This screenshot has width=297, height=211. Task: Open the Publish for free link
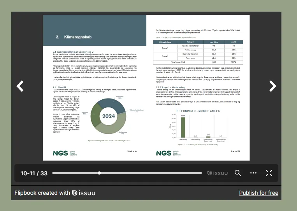pos(258,193)
